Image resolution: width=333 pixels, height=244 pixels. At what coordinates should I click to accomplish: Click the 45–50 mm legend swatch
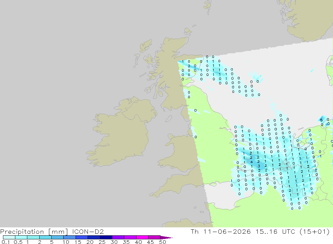pos(154,237)
